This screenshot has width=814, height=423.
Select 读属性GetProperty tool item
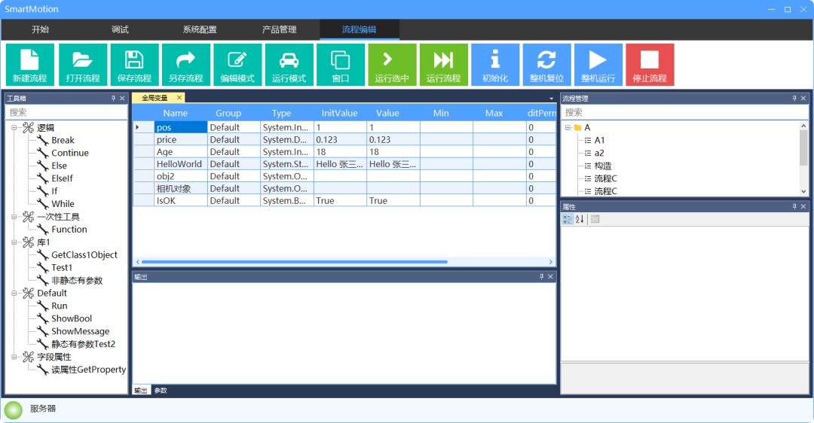tap(88, 370)
